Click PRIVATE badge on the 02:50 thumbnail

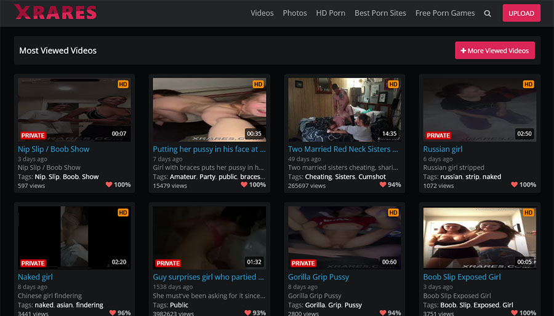(438, 135)
